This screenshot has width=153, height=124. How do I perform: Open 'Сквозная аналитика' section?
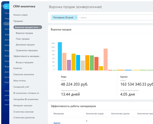coord(24,74)
